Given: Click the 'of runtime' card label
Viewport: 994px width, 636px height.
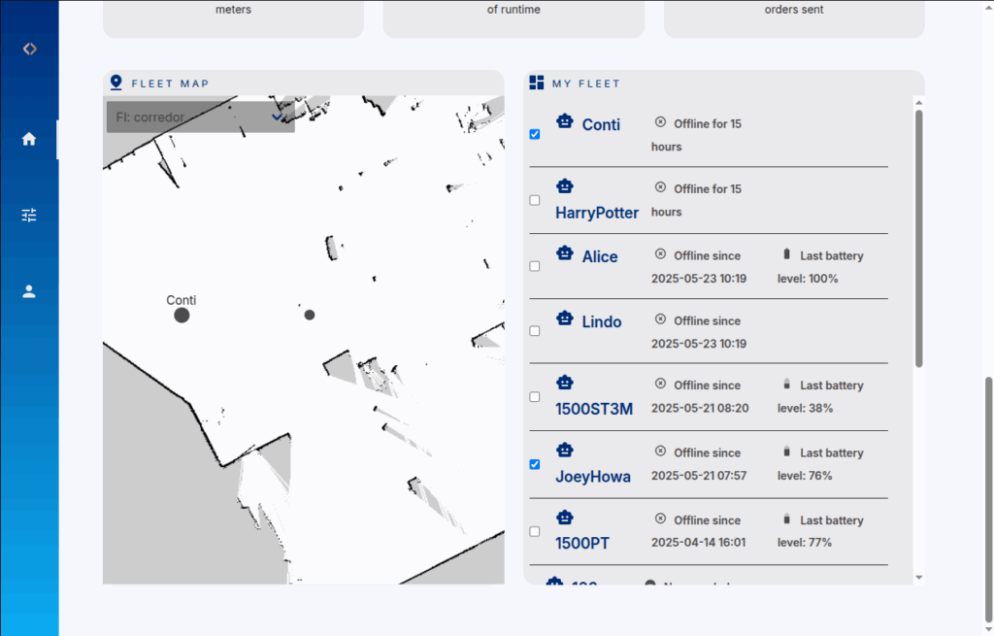Looking at the screenshot, I should tap(514, 10).
